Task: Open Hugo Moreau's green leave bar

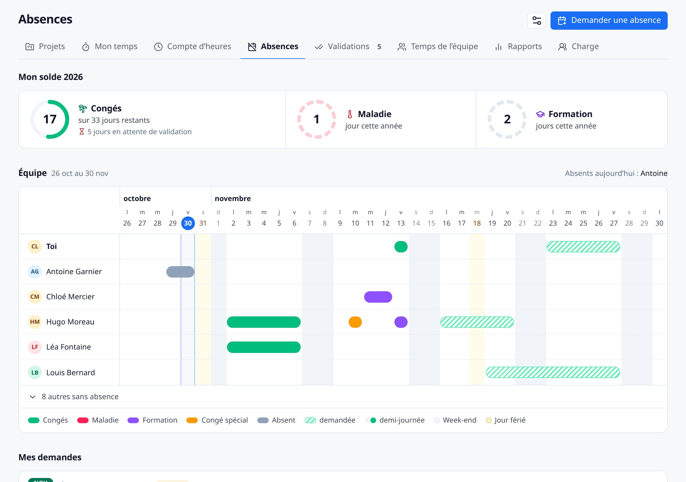Action: [264, 322]
